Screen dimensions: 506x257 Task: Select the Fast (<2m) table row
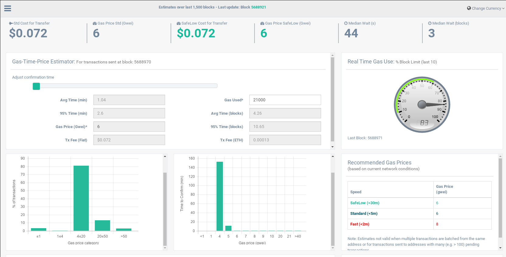tap(420, 224)
